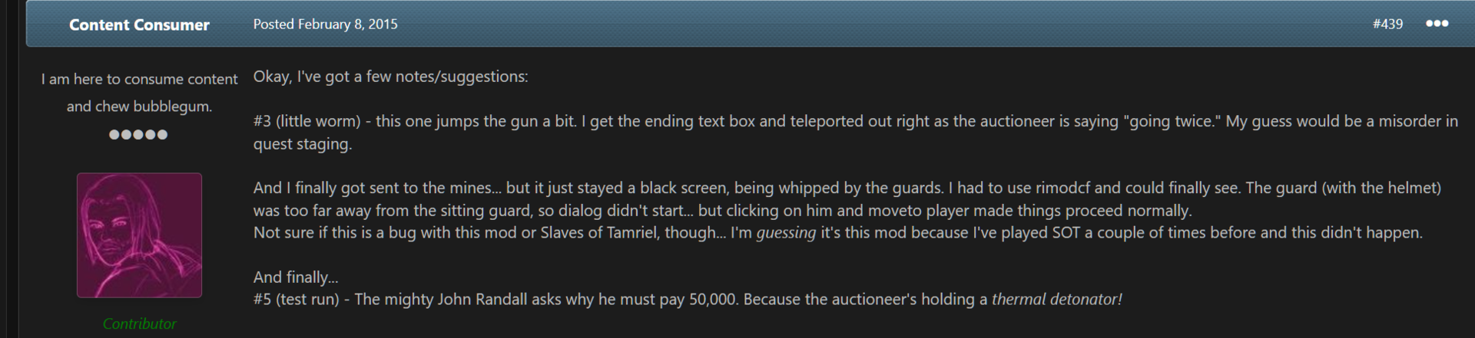Click the italic word "guessing"

[x=786, y=233]
